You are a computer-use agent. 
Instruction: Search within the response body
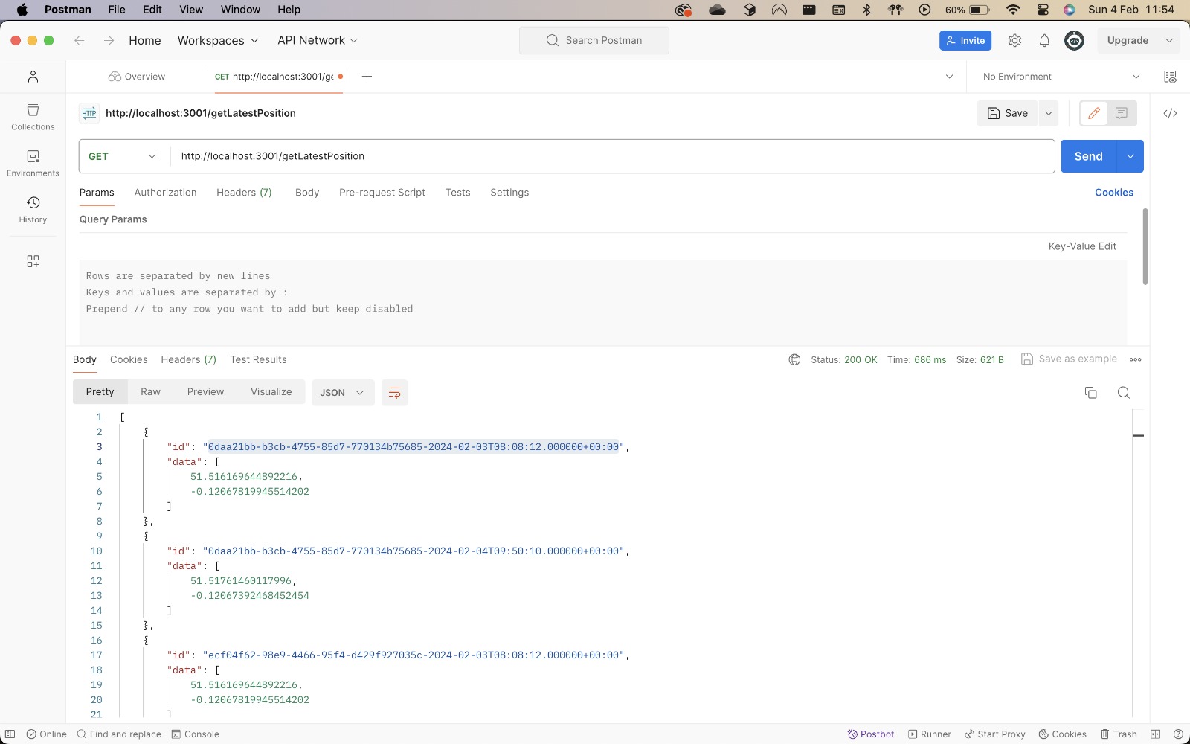coord(1123,393)
